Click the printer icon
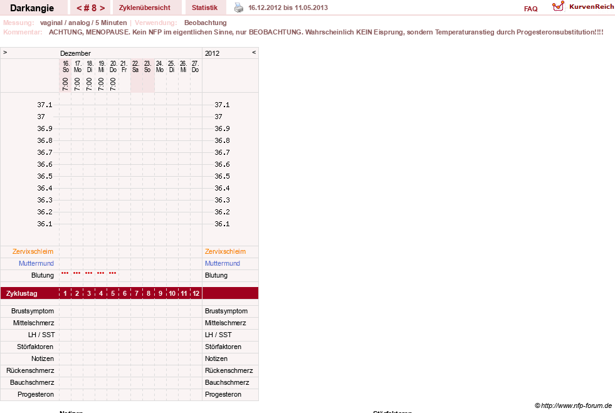 coord(238,8)
